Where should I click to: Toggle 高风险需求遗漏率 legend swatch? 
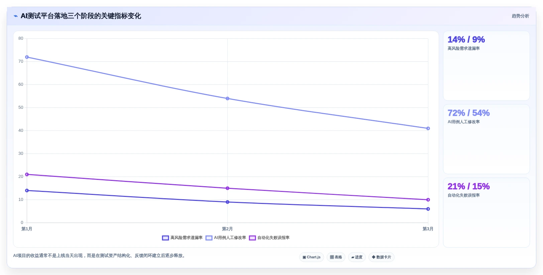(x=166, y=238)
